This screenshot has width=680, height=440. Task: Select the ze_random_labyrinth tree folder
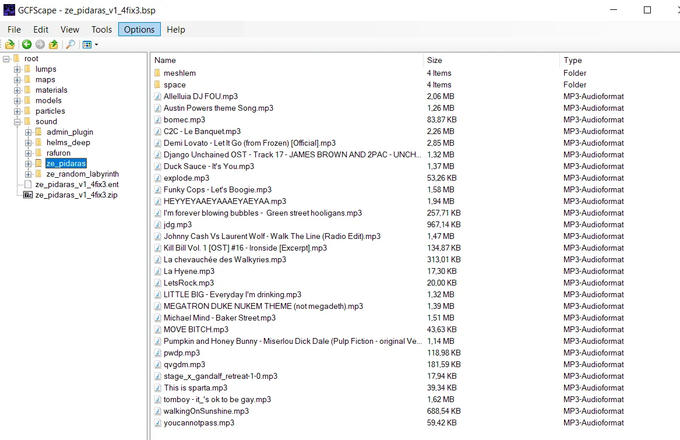[x=82, y=174]
